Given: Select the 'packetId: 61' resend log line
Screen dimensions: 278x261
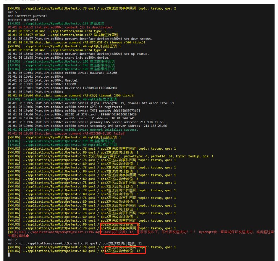Looking at the screenshot, I should [x=111, y=156].
